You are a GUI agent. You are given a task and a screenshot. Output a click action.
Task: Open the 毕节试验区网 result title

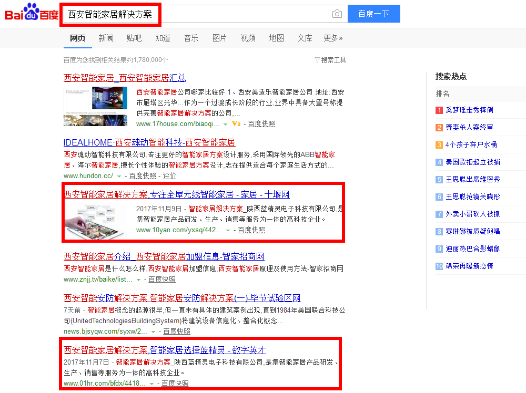click(x=182, y=298)
